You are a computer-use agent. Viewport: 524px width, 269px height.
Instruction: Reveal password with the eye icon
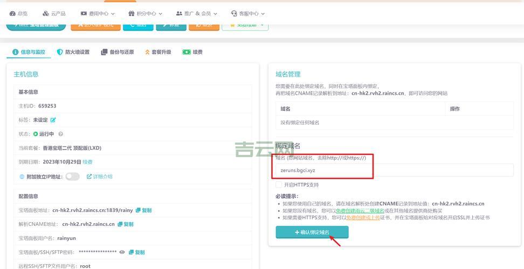[x=122, y=252]
